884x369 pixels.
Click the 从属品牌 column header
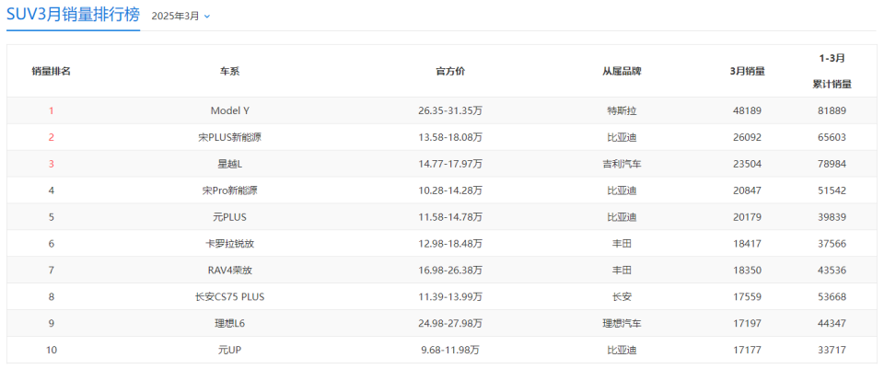tap(622, 71)
